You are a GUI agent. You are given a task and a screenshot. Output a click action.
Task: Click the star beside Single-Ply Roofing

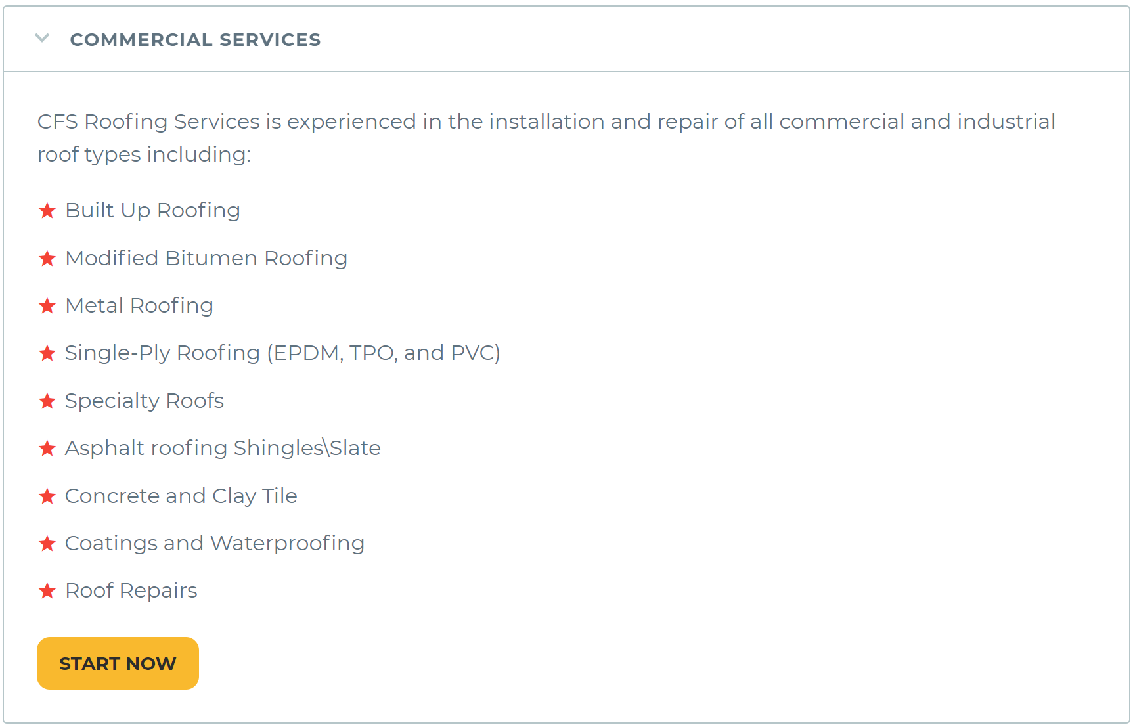(x=47, y=353)
